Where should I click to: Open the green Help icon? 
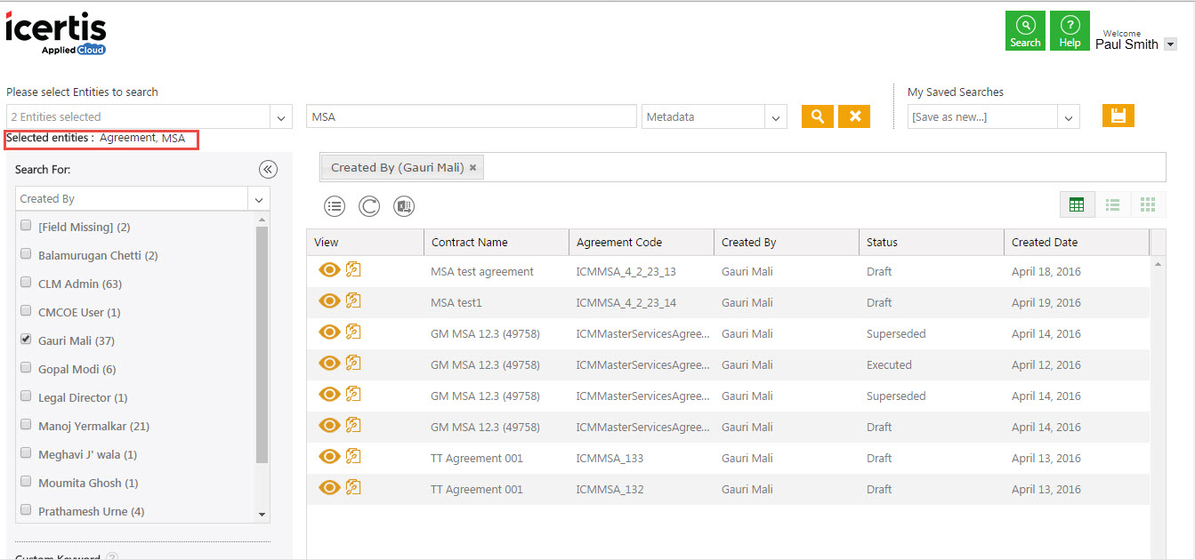1070,31
